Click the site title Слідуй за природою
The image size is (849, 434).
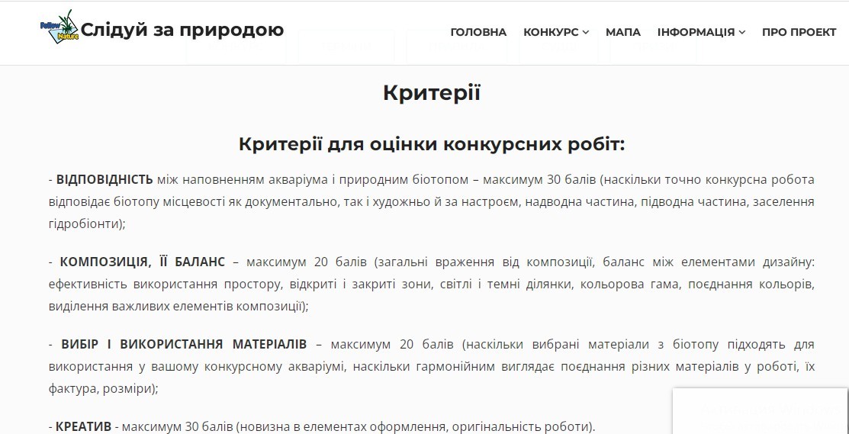(x=182, y=30)
